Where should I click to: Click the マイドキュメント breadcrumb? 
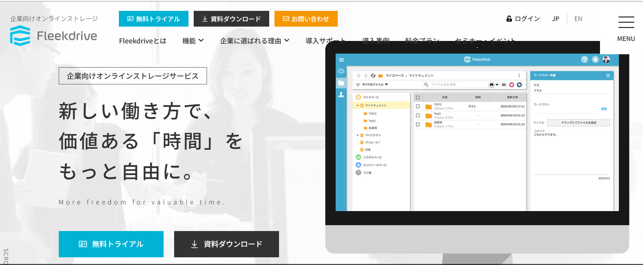(421, 76)
